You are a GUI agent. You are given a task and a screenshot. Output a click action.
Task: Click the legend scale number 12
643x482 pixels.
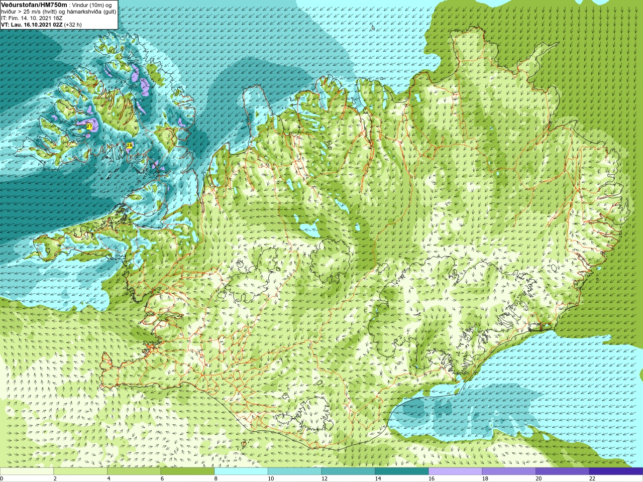pos(325,478)
